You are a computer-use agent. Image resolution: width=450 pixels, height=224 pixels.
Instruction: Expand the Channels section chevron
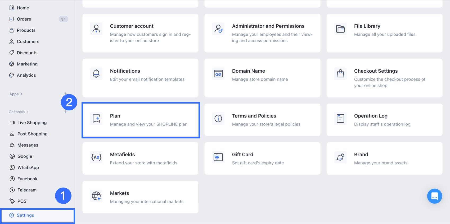click(x=27, y=112)
